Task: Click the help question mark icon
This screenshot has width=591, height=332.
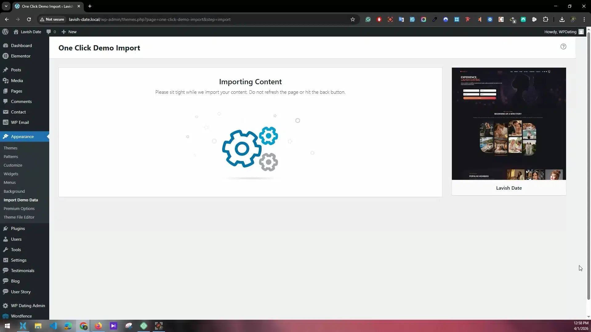Action: coord(563,47)
